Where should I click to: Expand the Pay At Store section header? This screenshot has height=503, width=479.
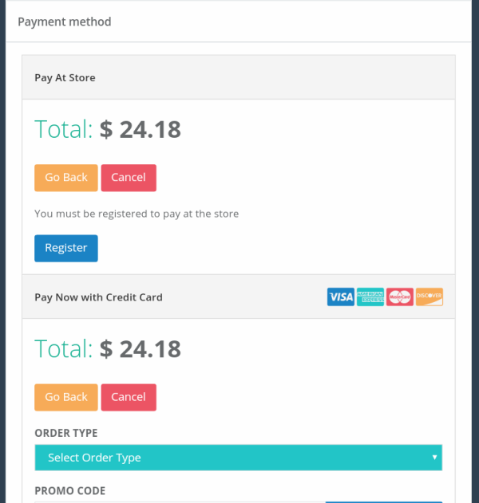point(239,77)
